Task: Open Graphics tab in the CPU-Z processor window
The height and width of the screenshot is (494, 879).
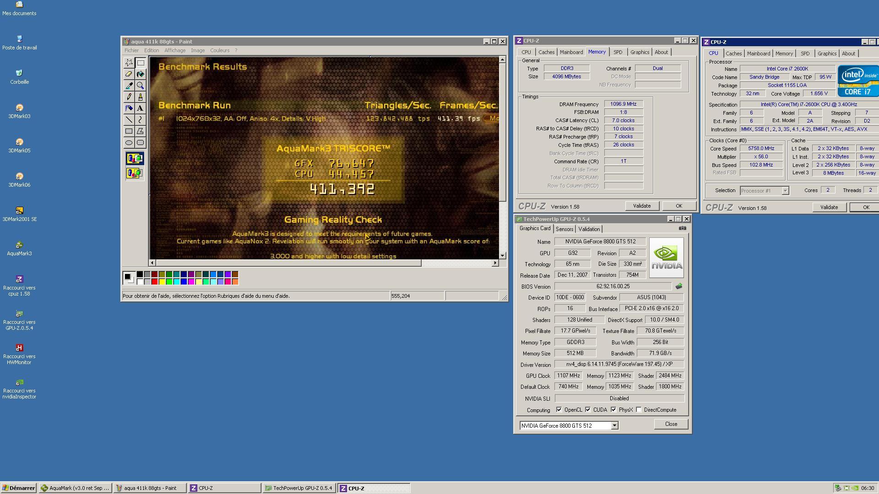Action: click(x=827, y=54)
